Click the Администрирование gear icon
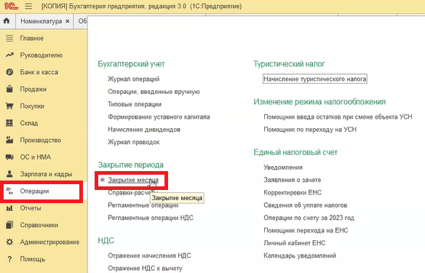 9,242
